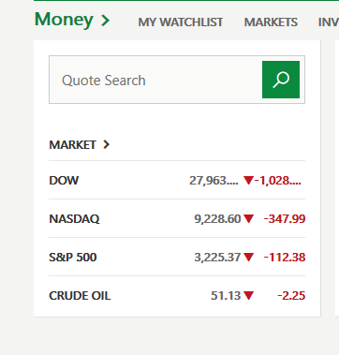This screenshot has width=339, height=355.
Task: Click the red down arrow for NASDAQ
Action: [x=248, y=218]
